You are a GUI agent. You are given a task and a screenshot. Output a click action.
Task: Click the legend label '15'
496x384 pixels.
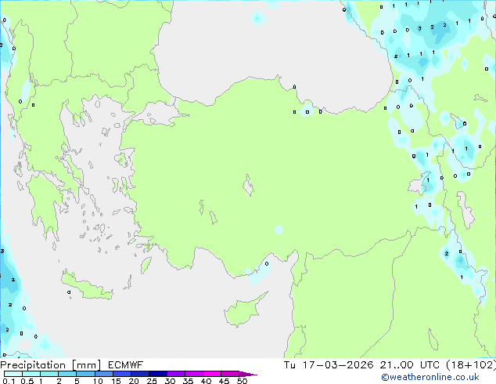[116, 381]
